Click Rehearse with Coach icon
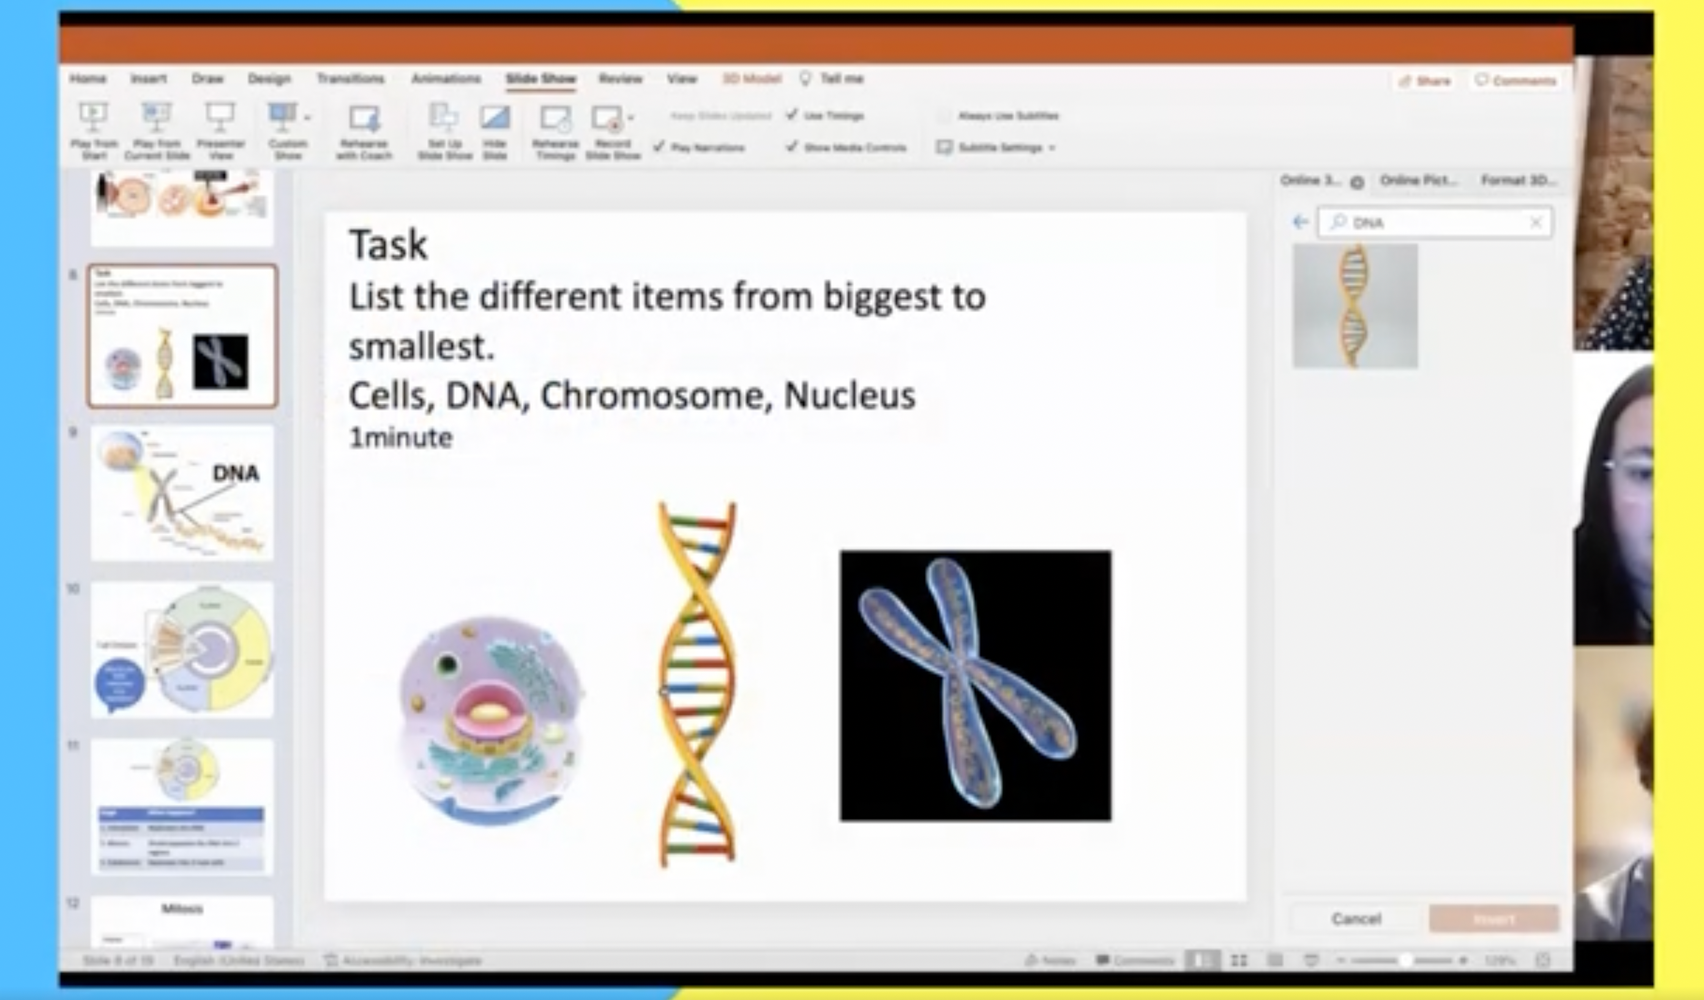Viewport: 1704px width, 1000px height. [364, 119]
